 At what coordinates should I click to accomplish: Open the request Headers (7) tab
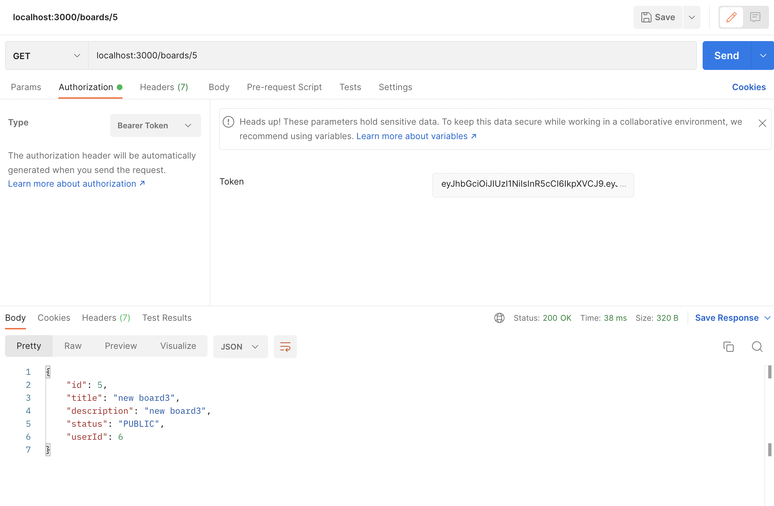pyautogui.click(x=164, y=87)
